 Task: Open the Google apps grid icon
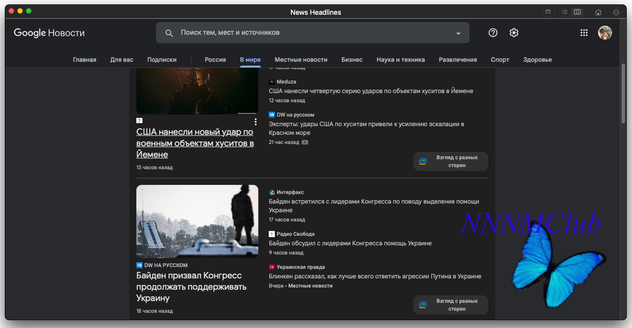click(x=584, y=33)
